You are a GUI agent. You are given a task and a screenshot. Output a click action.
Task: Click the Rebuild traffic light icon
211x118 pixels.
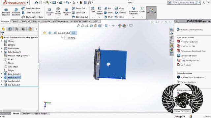pos(81,3)
